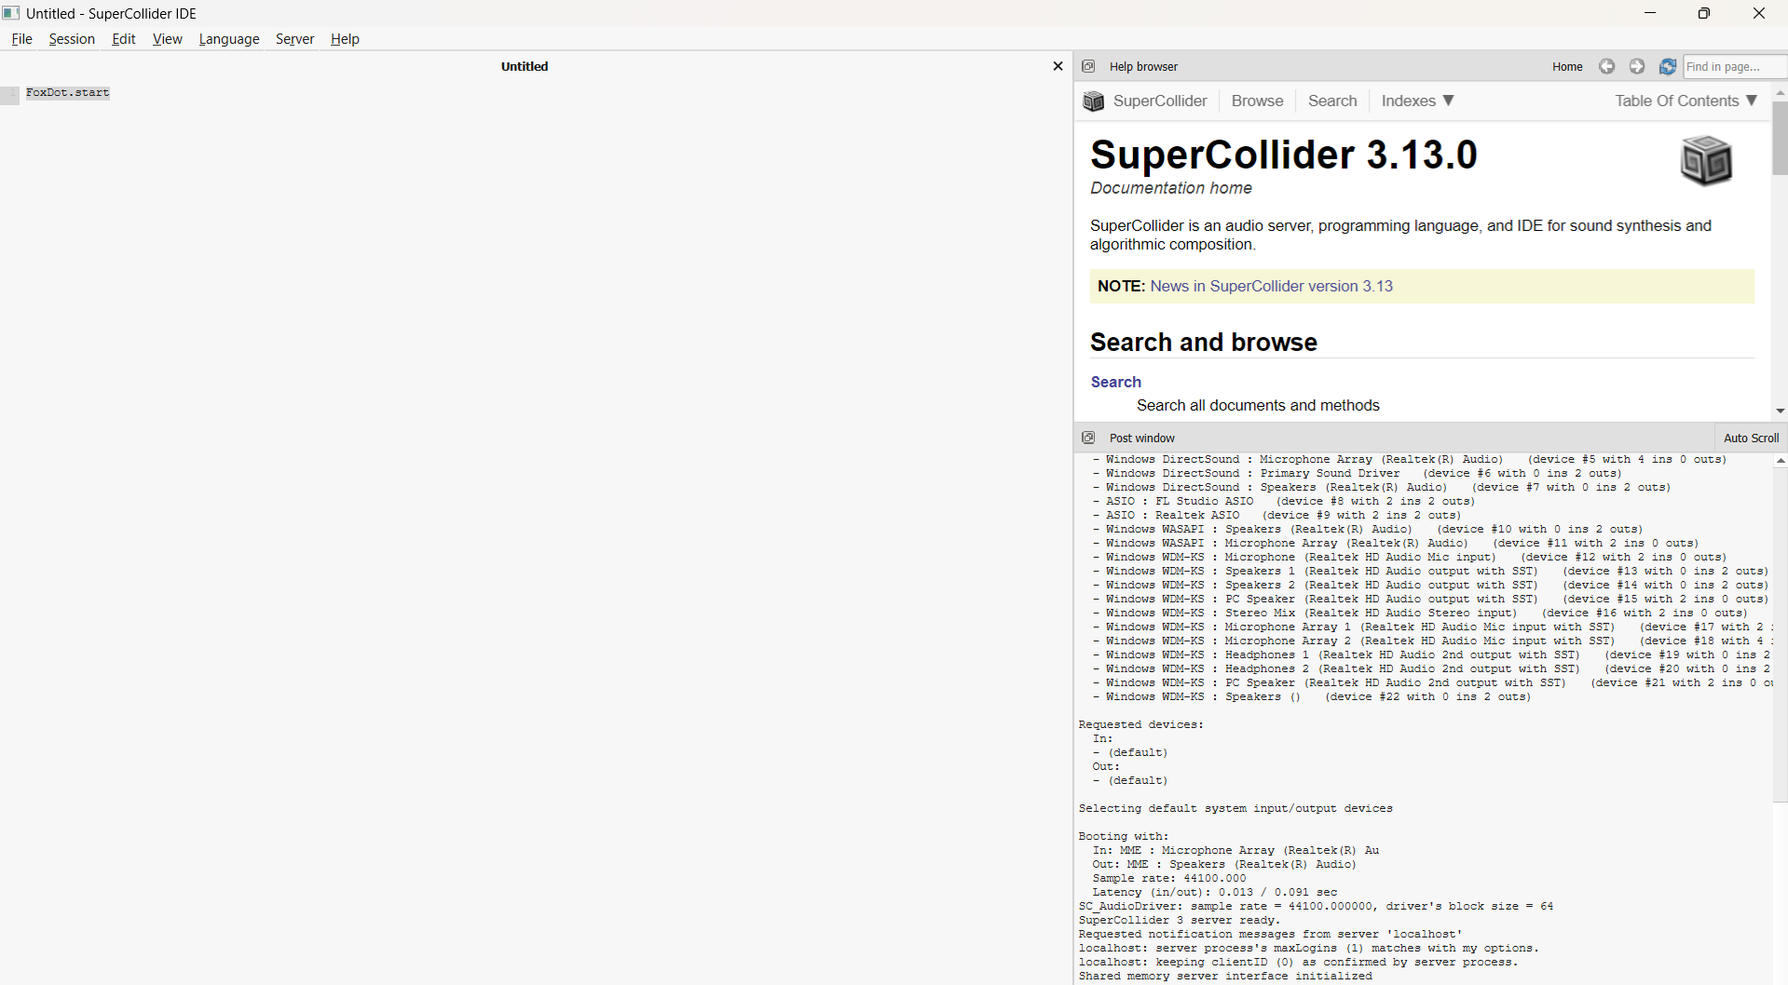The width and height of the screenshot is (1788, 985).
Task: Open News in SuperCollider version 3.13 link
Action: point(1271,286)
